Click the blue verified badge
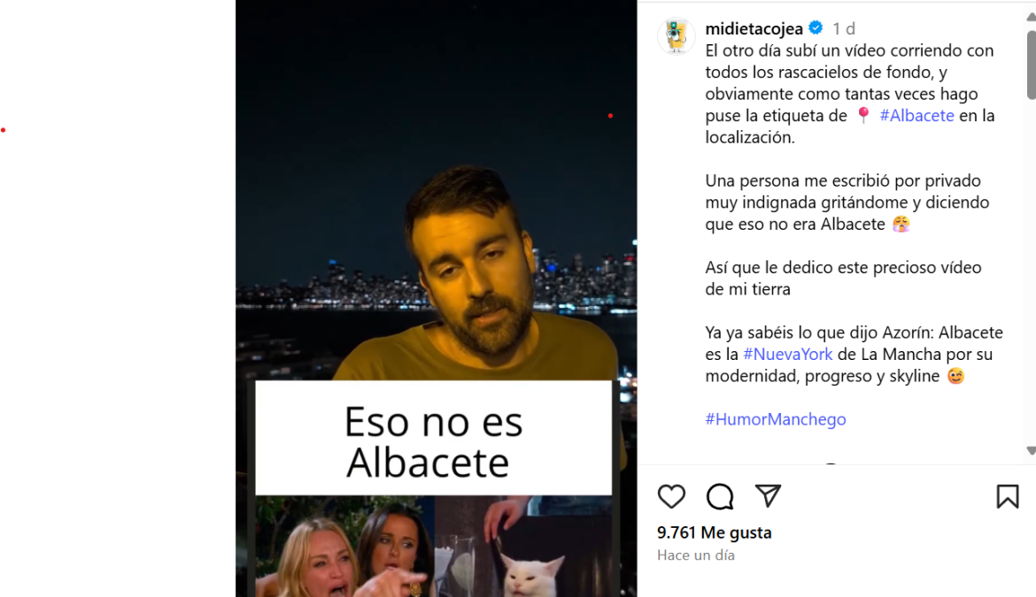Screen dimensions: 1036x597 pos(816,28)
